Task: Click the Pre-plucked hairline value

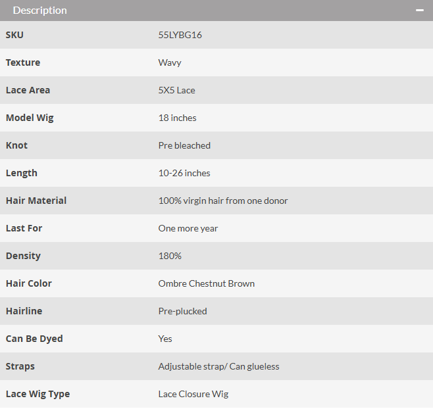Action: 182,311
